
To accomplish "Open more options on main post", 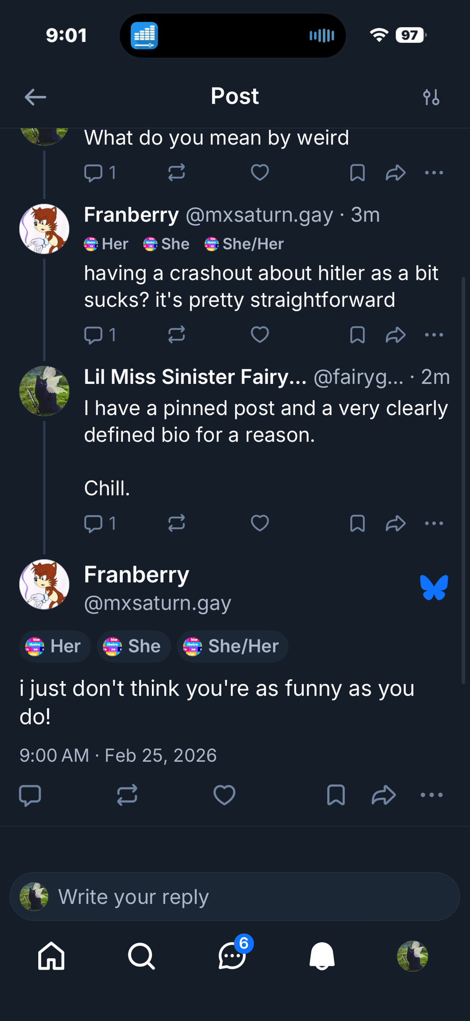I will [x=432, y=795].
